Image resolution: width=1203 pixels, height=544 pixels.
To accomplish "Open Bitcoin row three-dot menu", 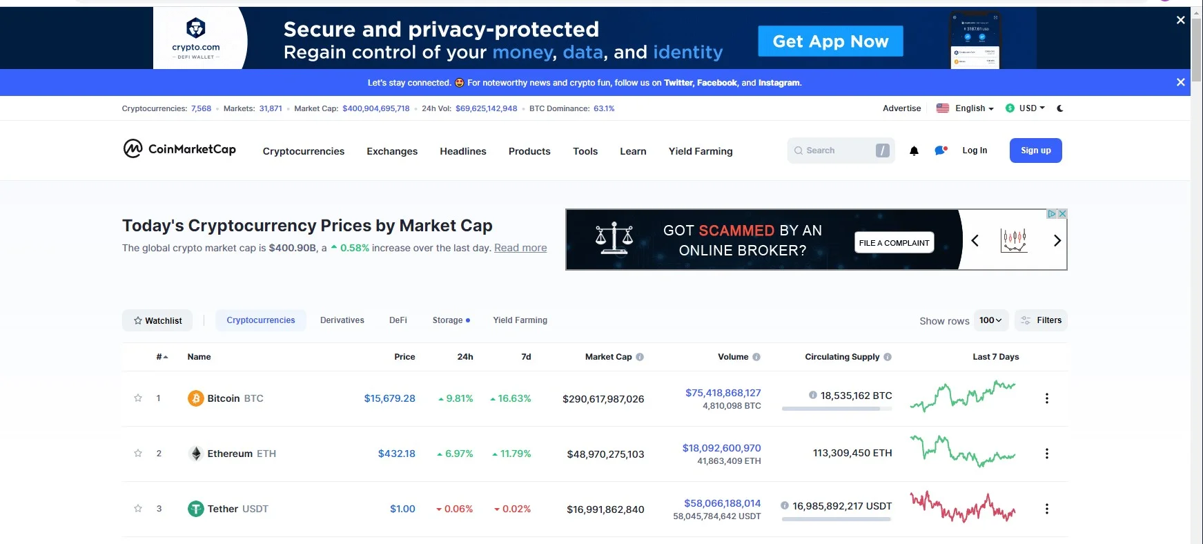I will tap(1047, 398).
